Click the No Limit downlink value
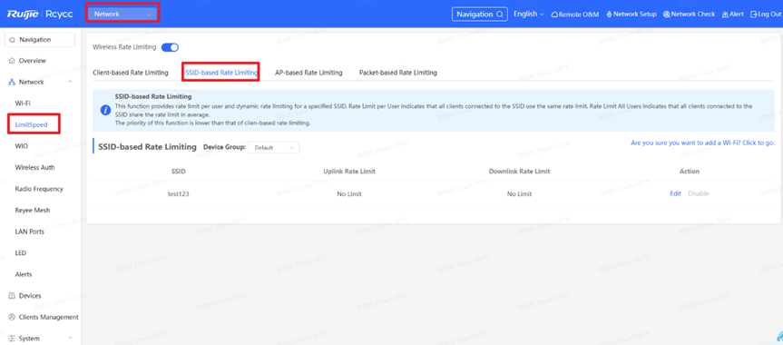783x345 pixels. coord(519,194)
